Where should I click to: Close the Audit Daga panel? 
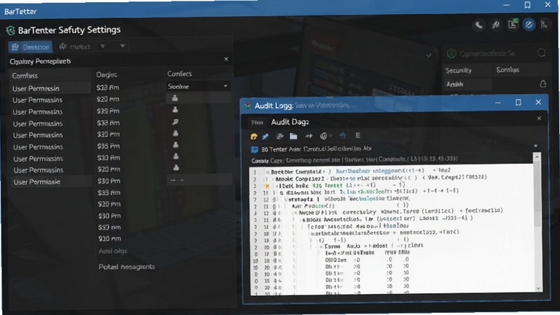tap(539, 118)
